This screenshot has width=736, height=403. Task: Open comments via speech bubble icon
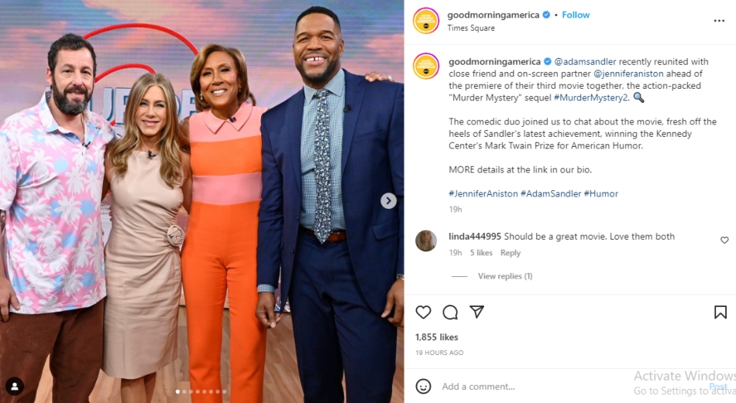coord(450,312)
